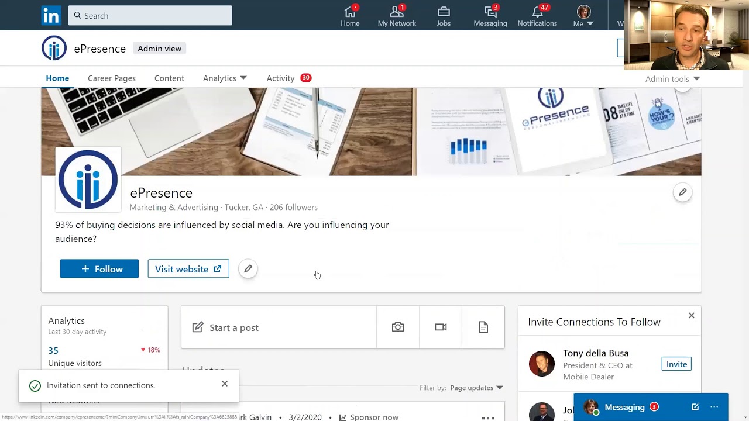Open Tony della Busa's profile photo
The height and width of the screenshot is (421, 749).
coord(541,364)
